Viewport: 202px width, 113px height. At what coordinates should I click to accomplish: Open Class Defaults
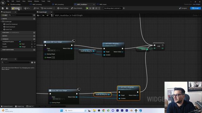click(76, 8)
